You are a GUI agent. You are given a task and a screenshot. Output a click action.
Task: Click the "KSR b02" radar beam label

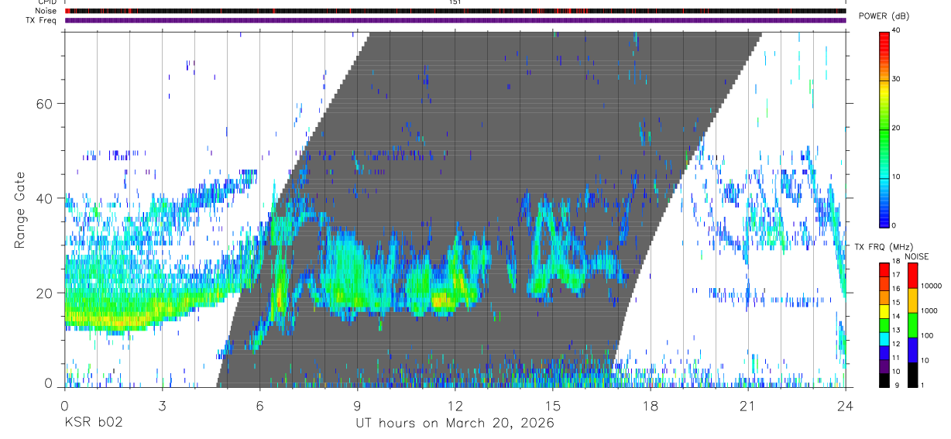click(x=93, y=424)
